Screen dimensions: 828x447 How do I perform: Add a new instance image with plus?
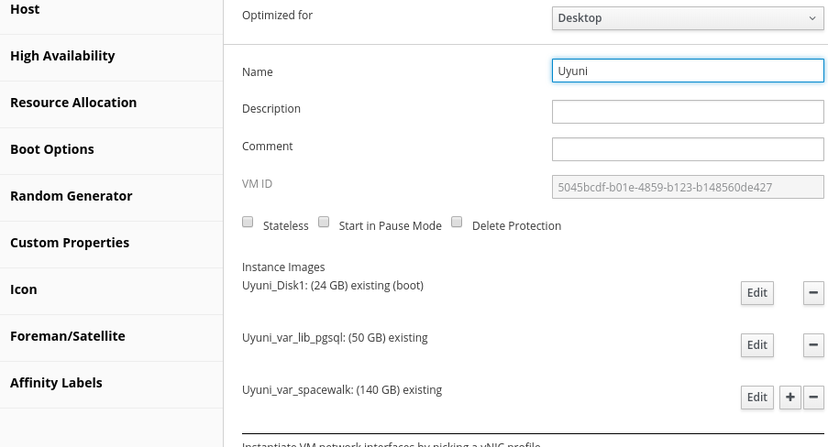click(x=789, y=398)
